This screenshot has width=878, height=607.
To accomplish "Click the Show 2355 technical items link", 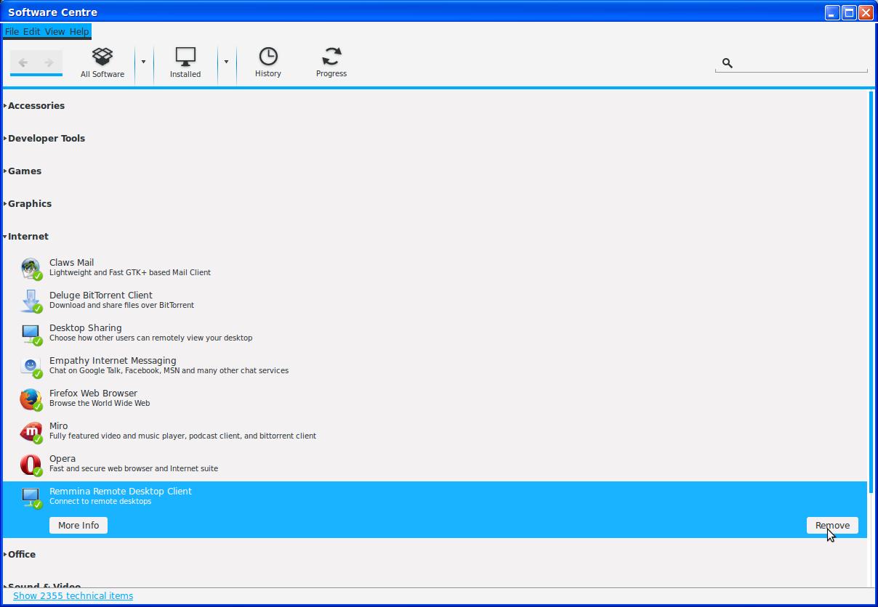I will [x=73, y=596].
